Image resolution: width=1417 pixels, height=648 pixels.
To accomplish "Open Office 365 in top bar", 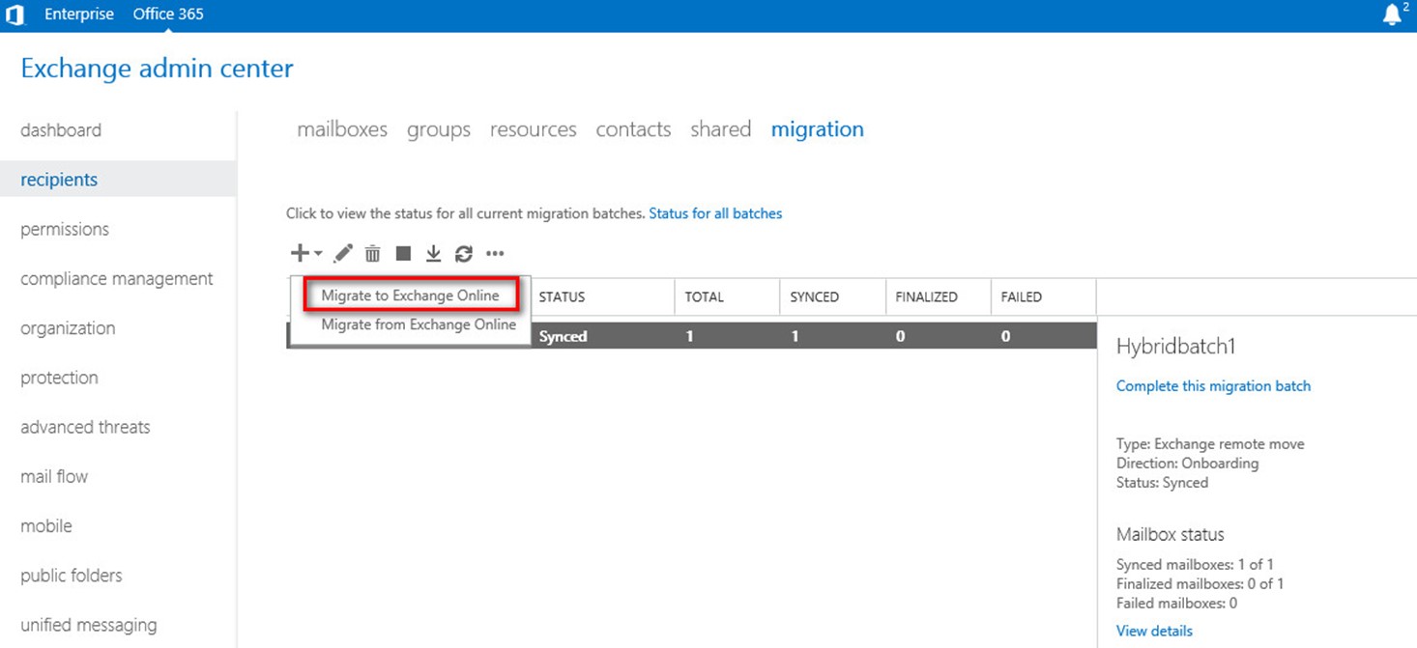I will pos(168,14).
